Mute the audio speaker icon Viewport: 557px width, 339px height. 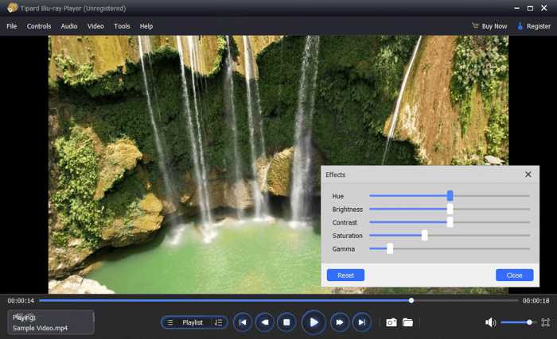pyautogui.click(x=491, y=322)
